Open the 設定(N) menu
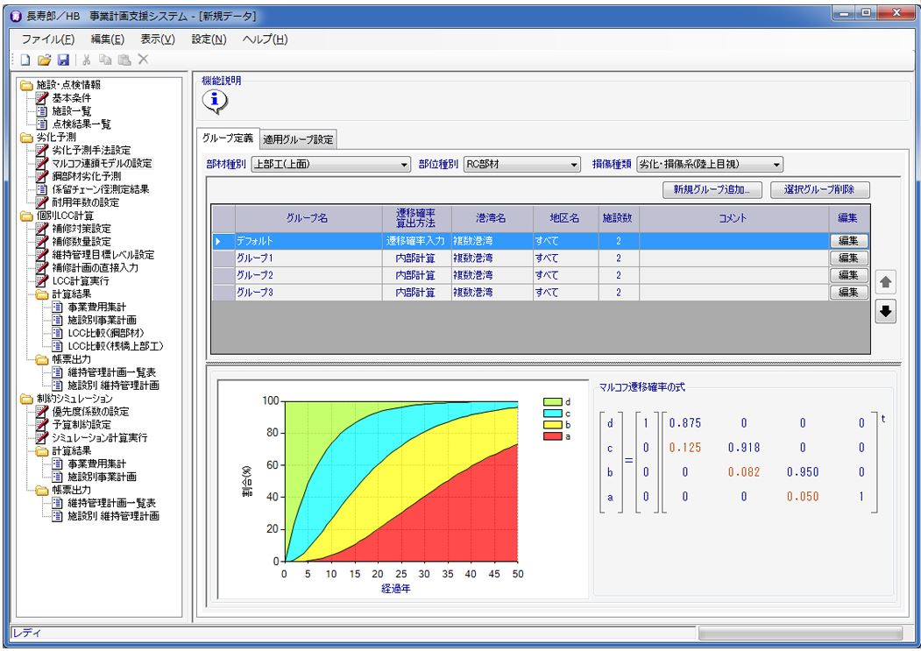921x651 pixels. click(x=209, y=39)
